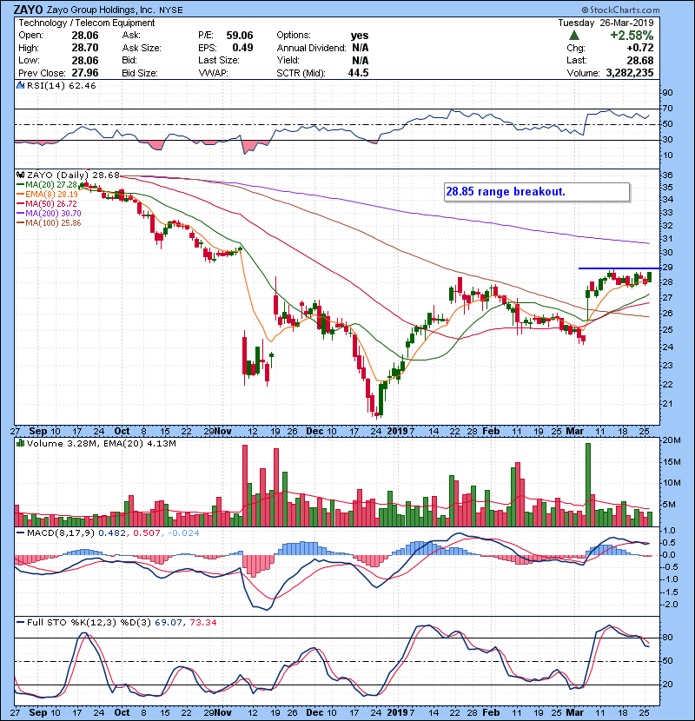Click the VWAP label in the quote table
695x721 pixels.
point(213,73)
